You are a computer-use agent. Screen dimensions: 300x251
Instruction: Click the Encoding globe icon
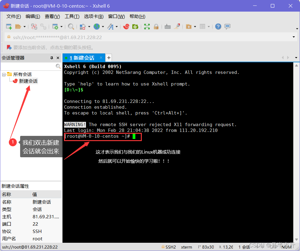pyautogui.click(x=97, y=27)
